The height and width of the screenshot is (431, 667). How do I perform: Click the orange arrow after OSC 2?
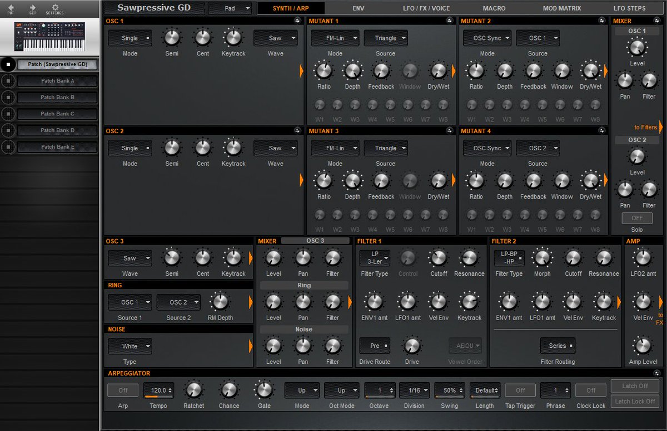pyautogui.click(x=302, y=180)
